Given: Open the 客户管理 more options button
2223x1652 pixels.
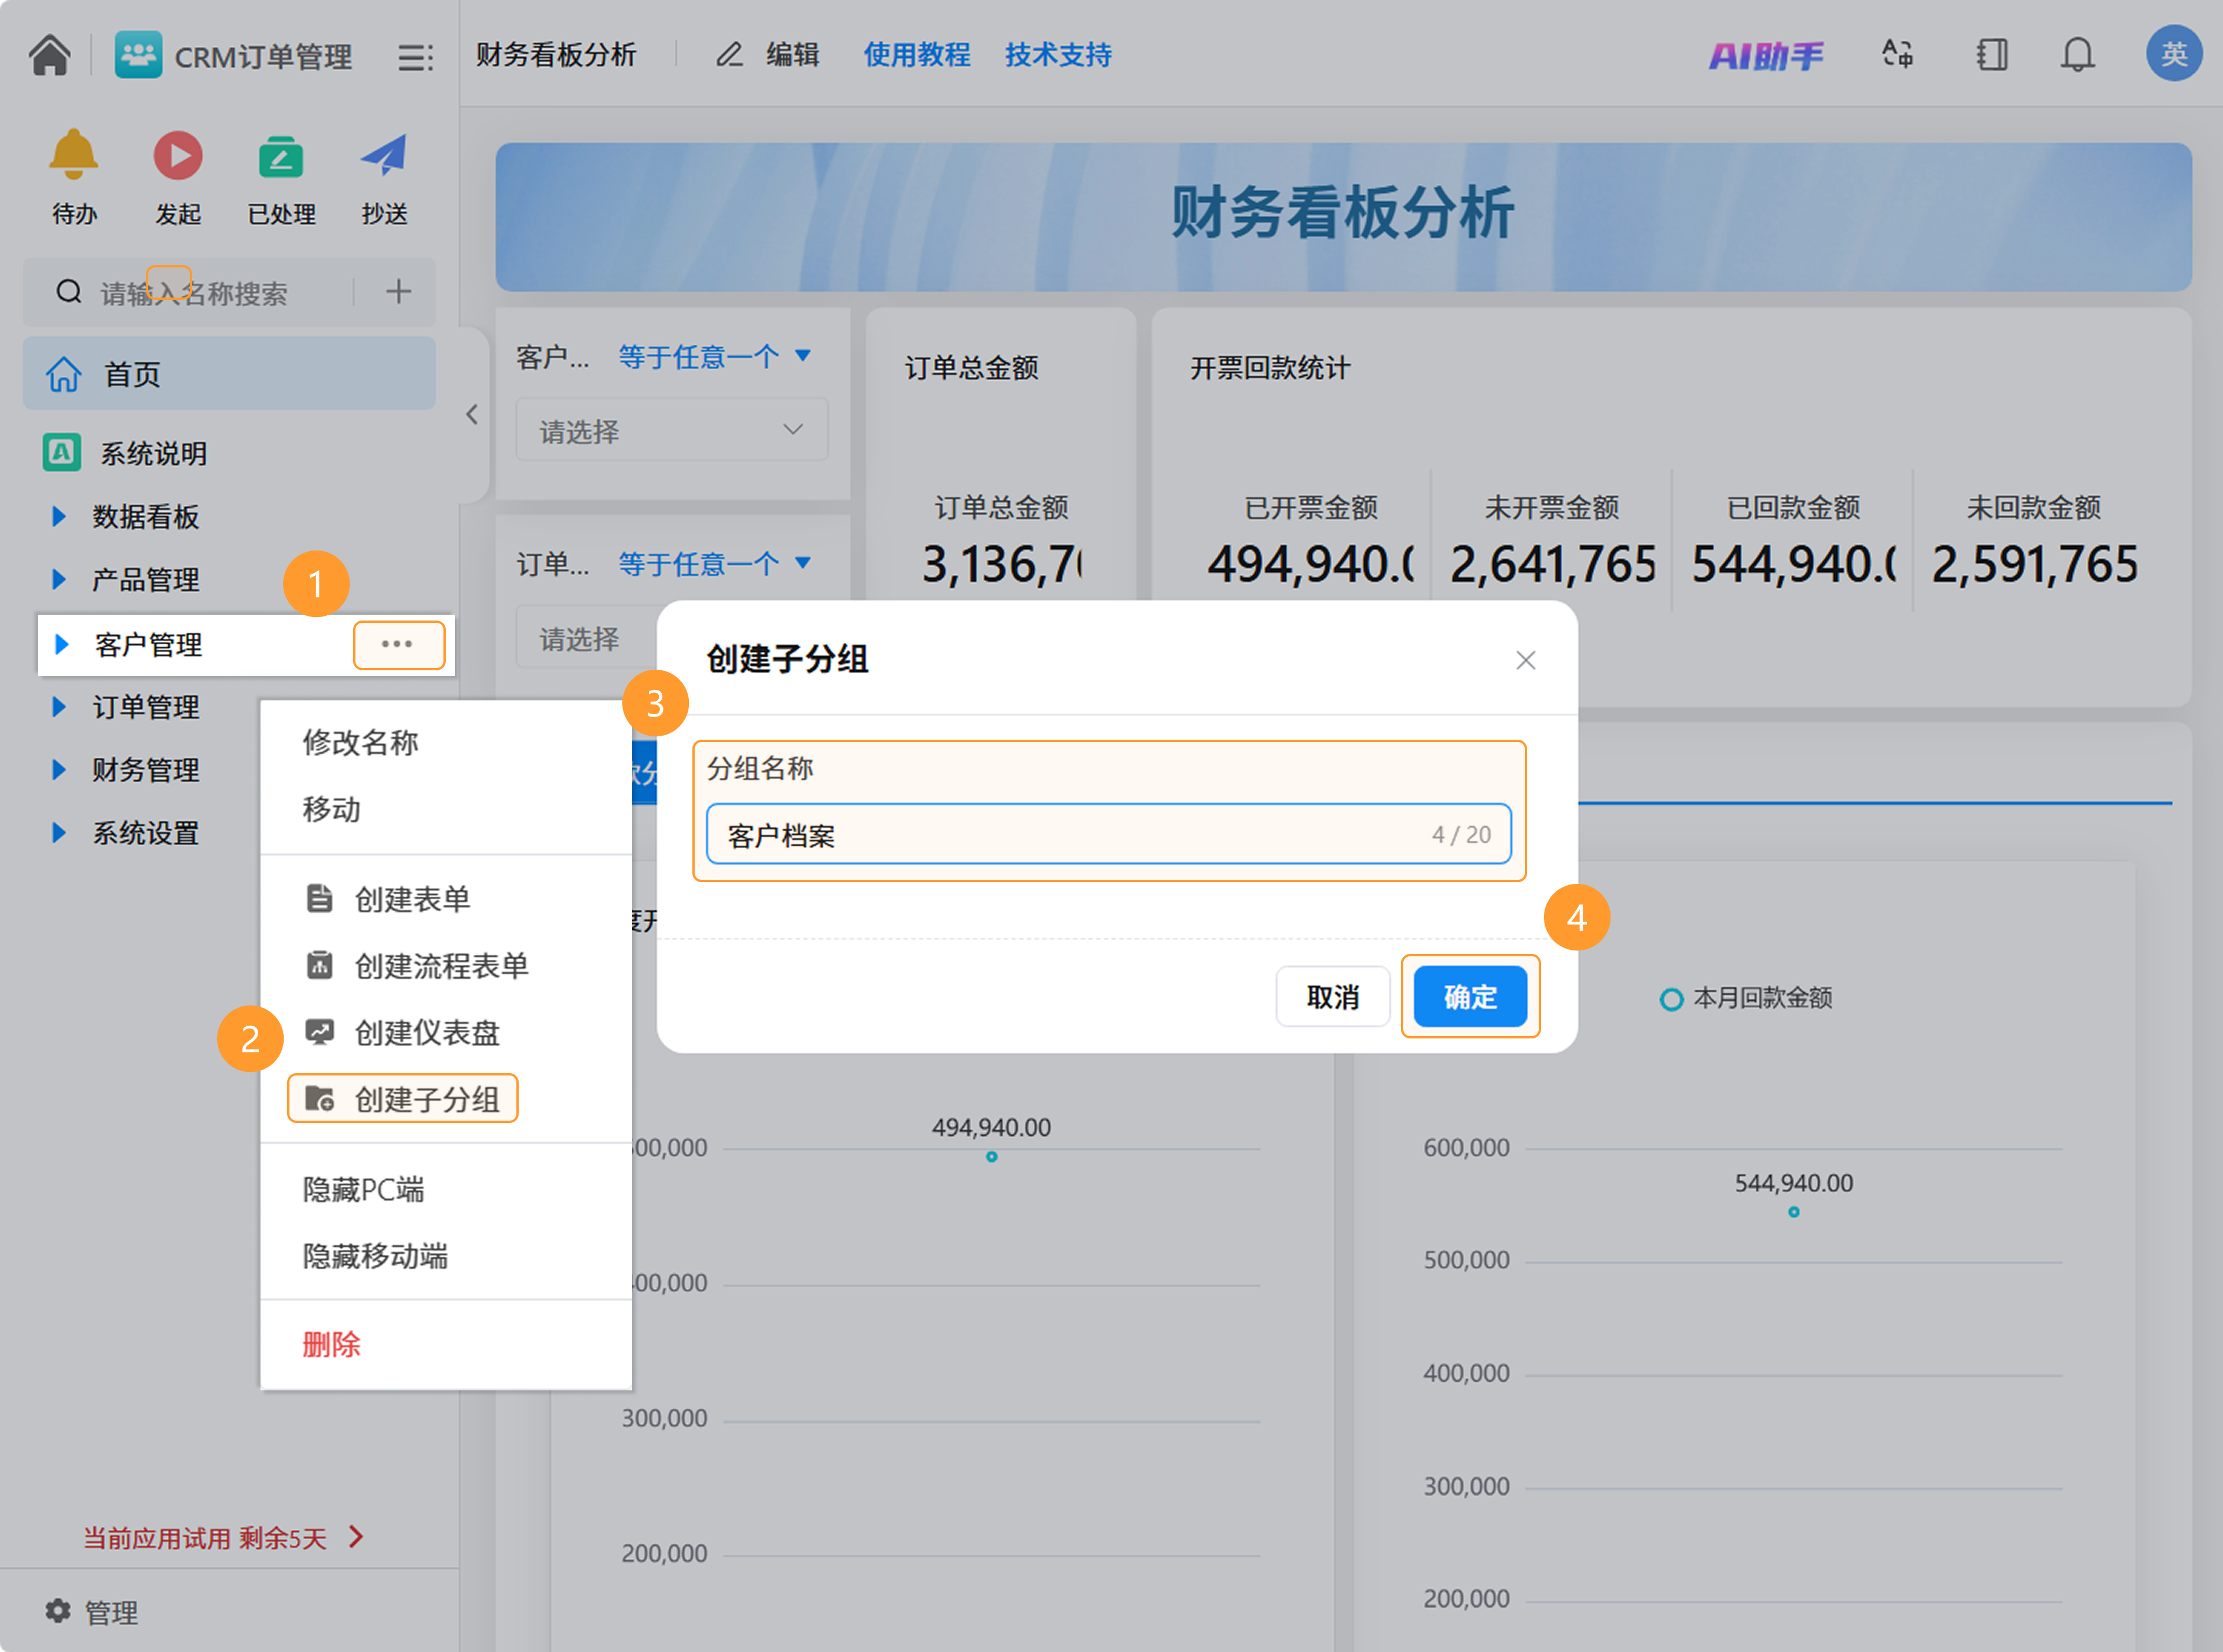Looking at the screenshot, I should [398, 645].
